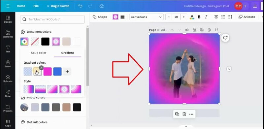
Task: Undo the last action
Action: 80,6
